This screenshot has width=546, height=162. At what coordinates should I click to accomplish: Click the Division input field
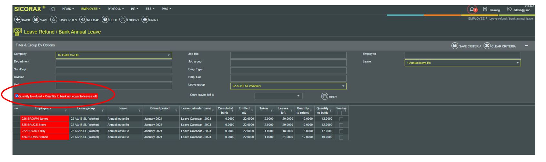pyautogui.click(x=114, y=78)
